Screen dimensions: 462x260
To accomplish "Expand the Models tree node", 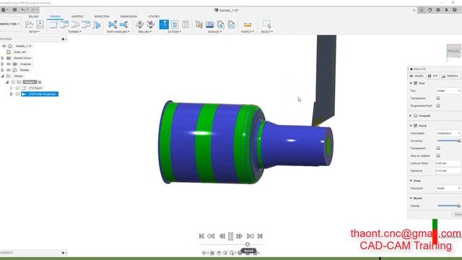I will (x=2, y=70).
